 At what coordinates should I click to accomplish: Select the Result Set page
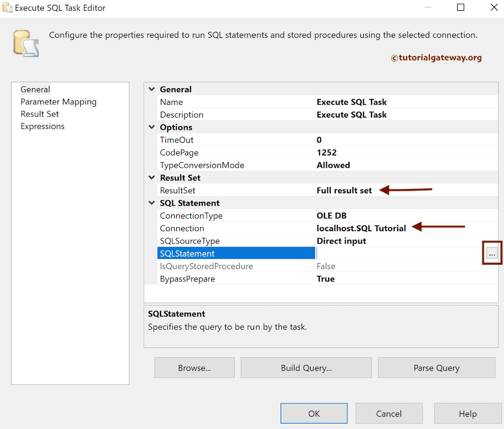tap(39, 114)
